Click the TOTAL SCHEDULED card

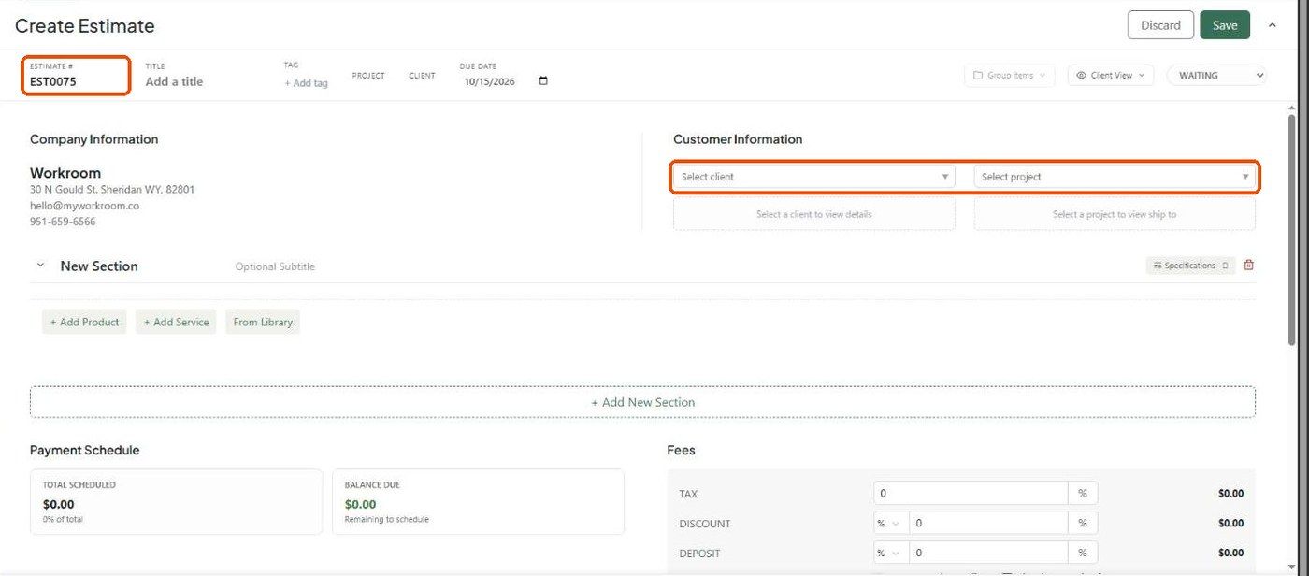tap(176, 502)
